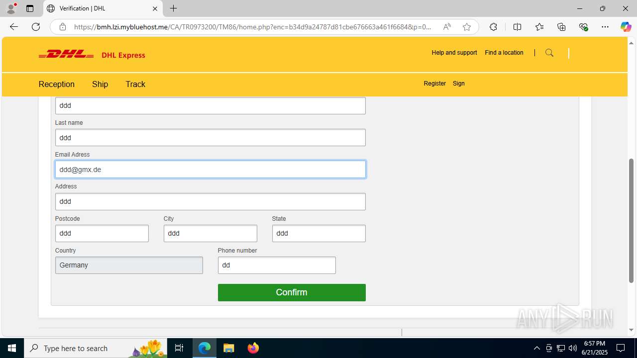This screenshot has height=358, width=637.
Task: Open the notification center icon
Action: click(x=621, y=348)
